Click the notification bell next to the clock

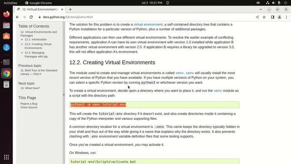[x=168, y=3]
